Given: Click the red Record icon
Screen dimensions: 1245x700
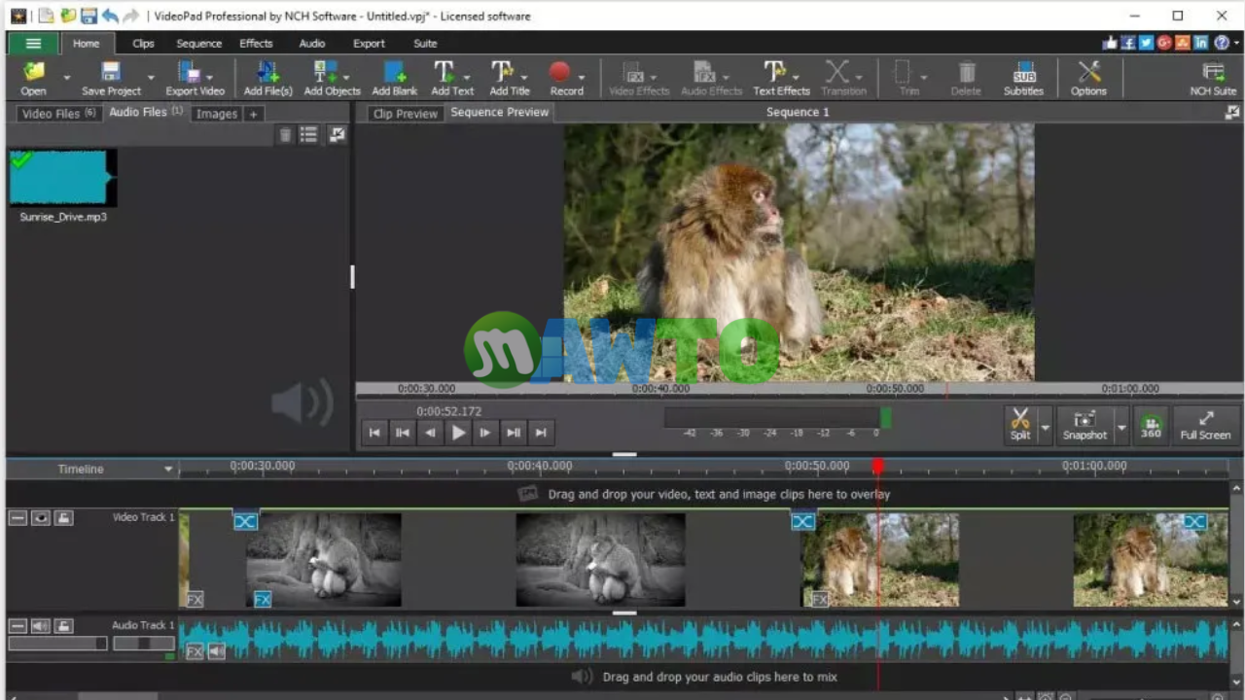Looking at the screenshot, I should 559,72.
